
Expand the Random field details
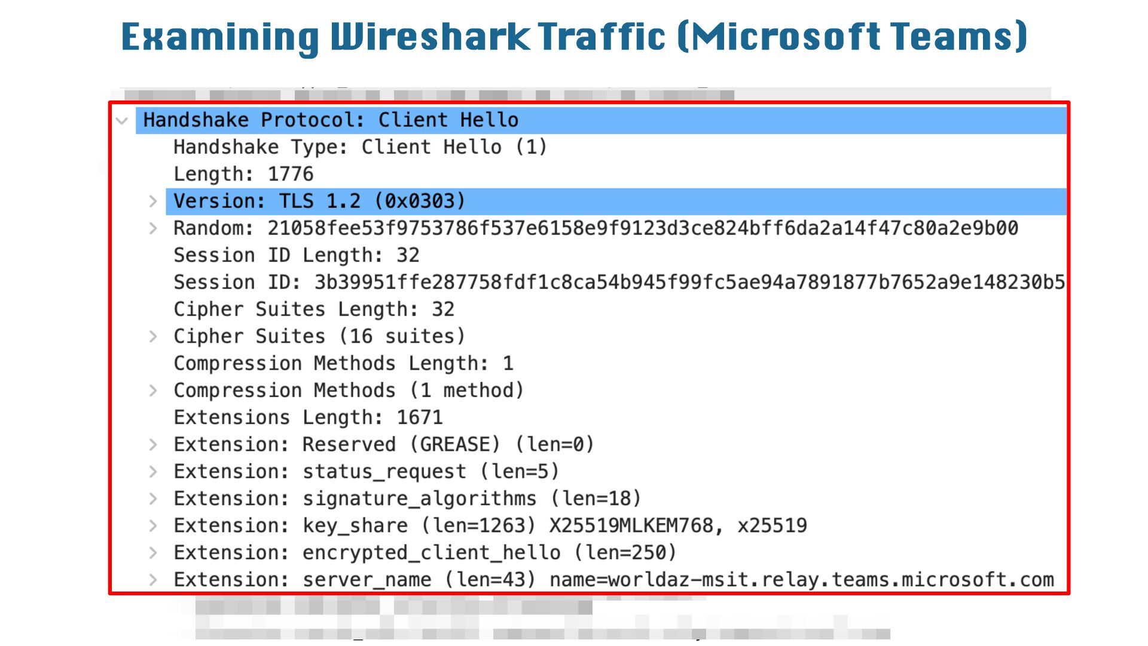(x=153, y=228)
